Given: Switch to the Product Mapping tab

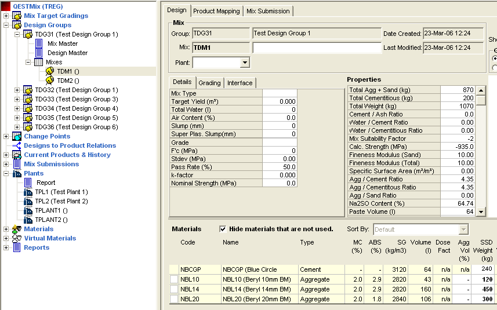Looking at the screenshot, I should click(216, 11).
